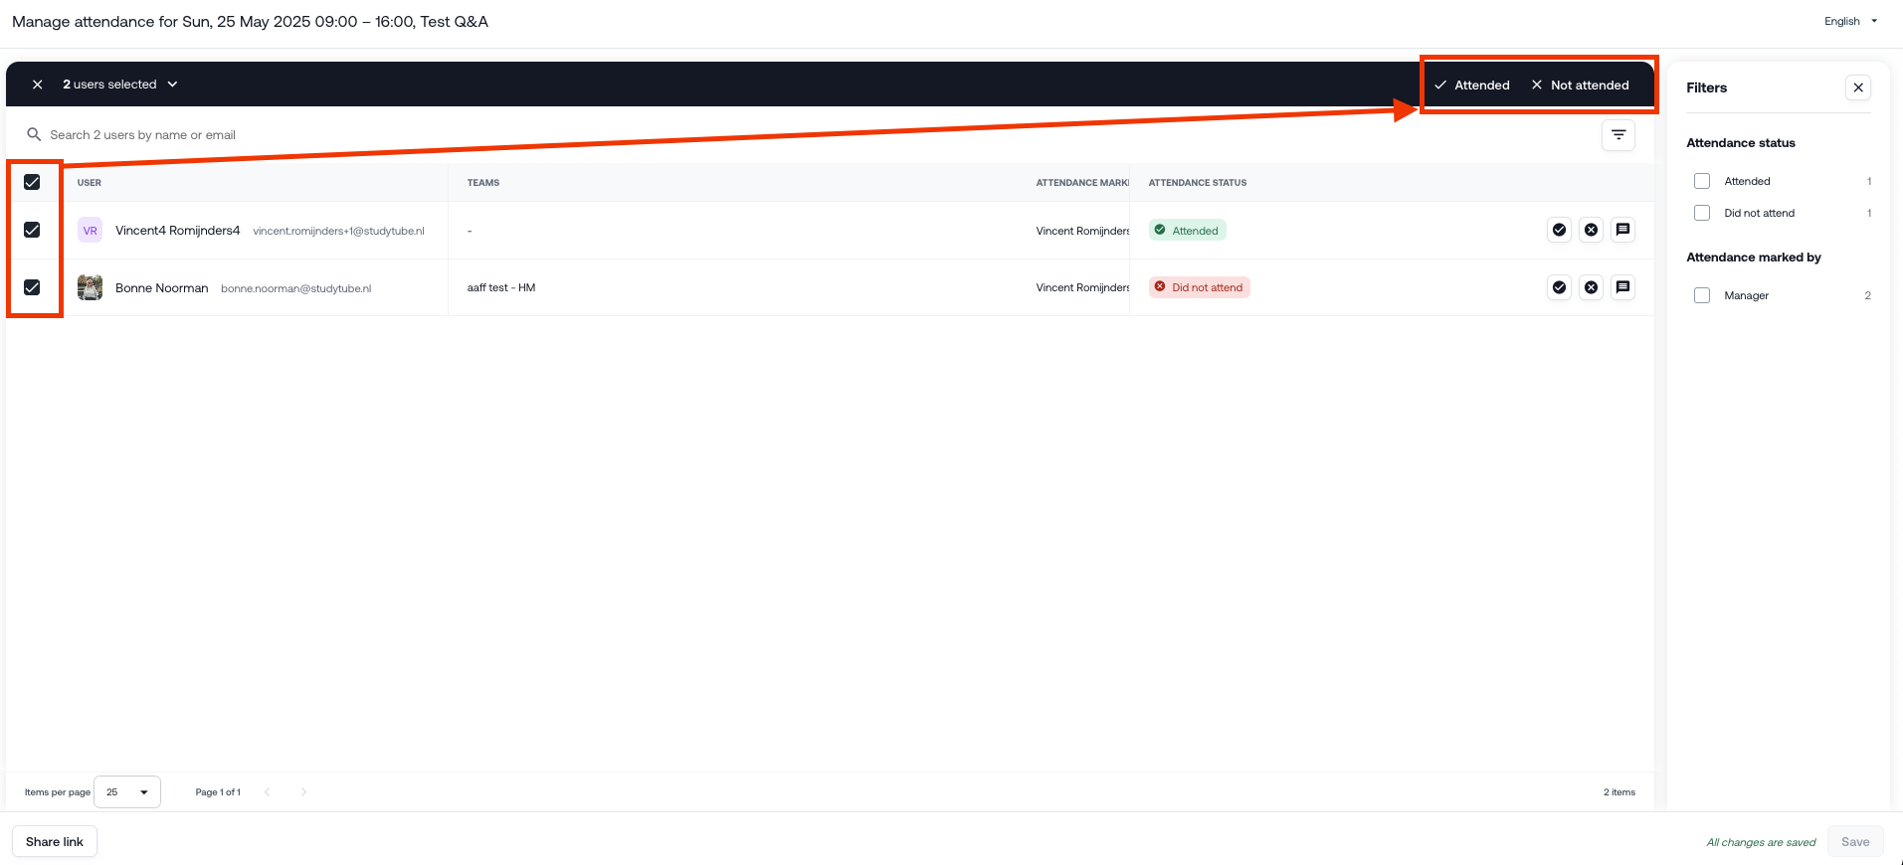This screenshot has height=865, width=1903.
Task: Select the name Bonne Noorman
Action: 162,288
